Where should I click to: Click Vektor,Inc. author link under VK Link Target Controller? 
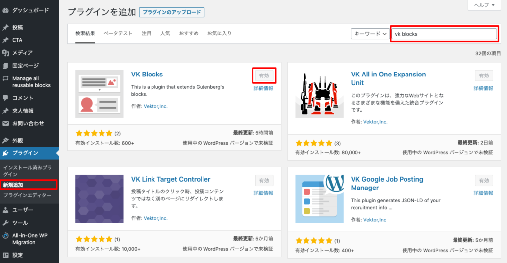155,218
